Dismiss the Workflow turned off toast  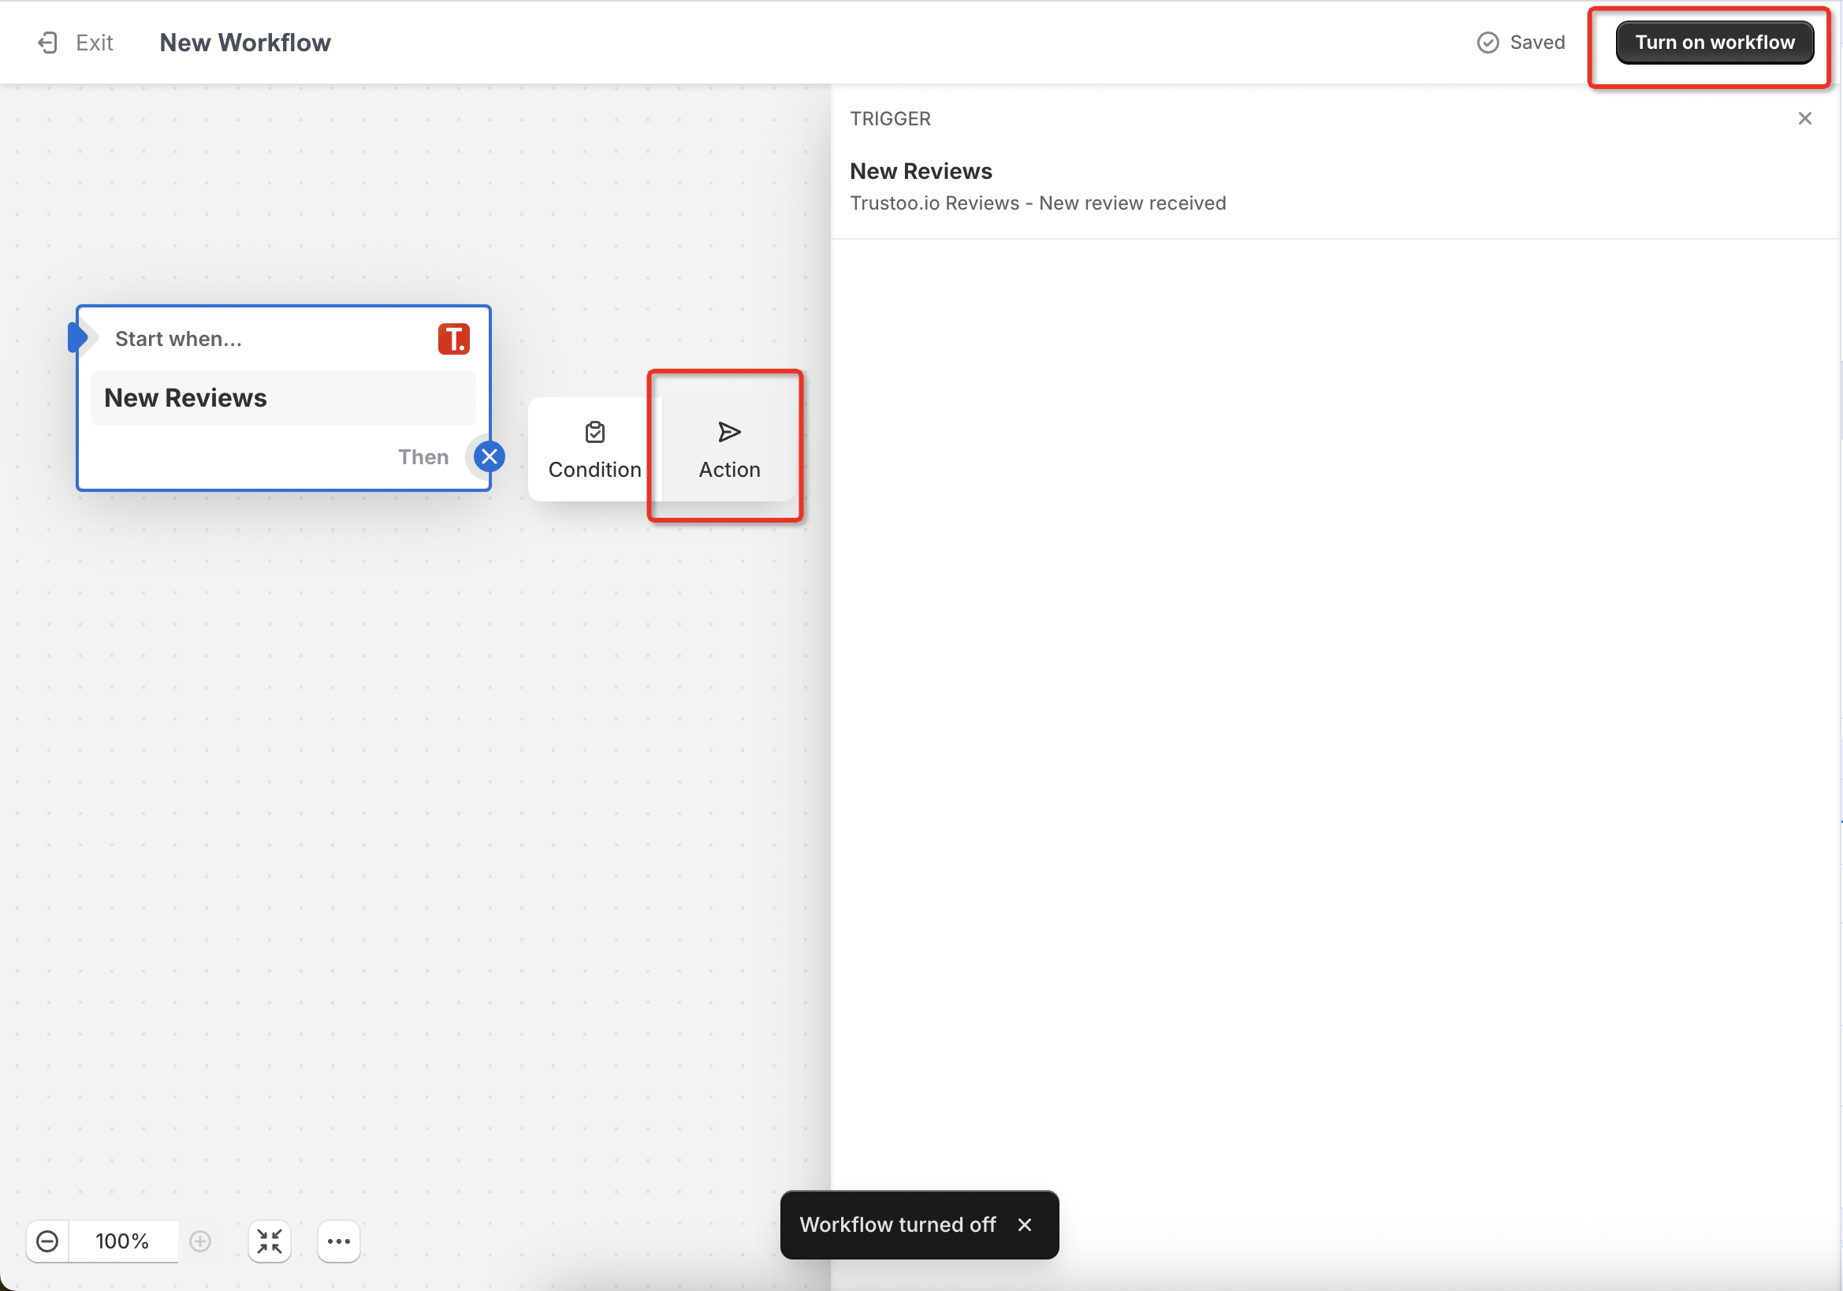(x=1024, y=1225)
